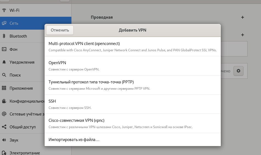Add wired connection with plus button
261x155 pixels.
point(243,17)
